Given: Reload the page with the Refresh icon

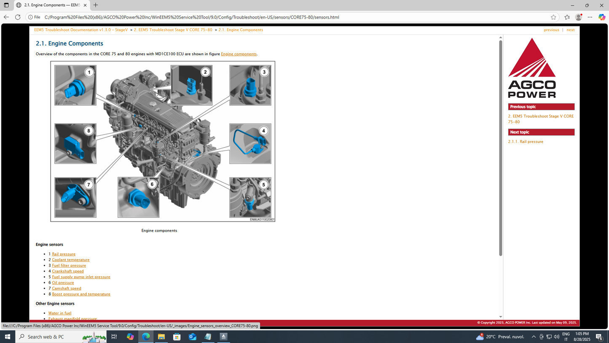Looking at the screenshot, I should click(17, 17).
